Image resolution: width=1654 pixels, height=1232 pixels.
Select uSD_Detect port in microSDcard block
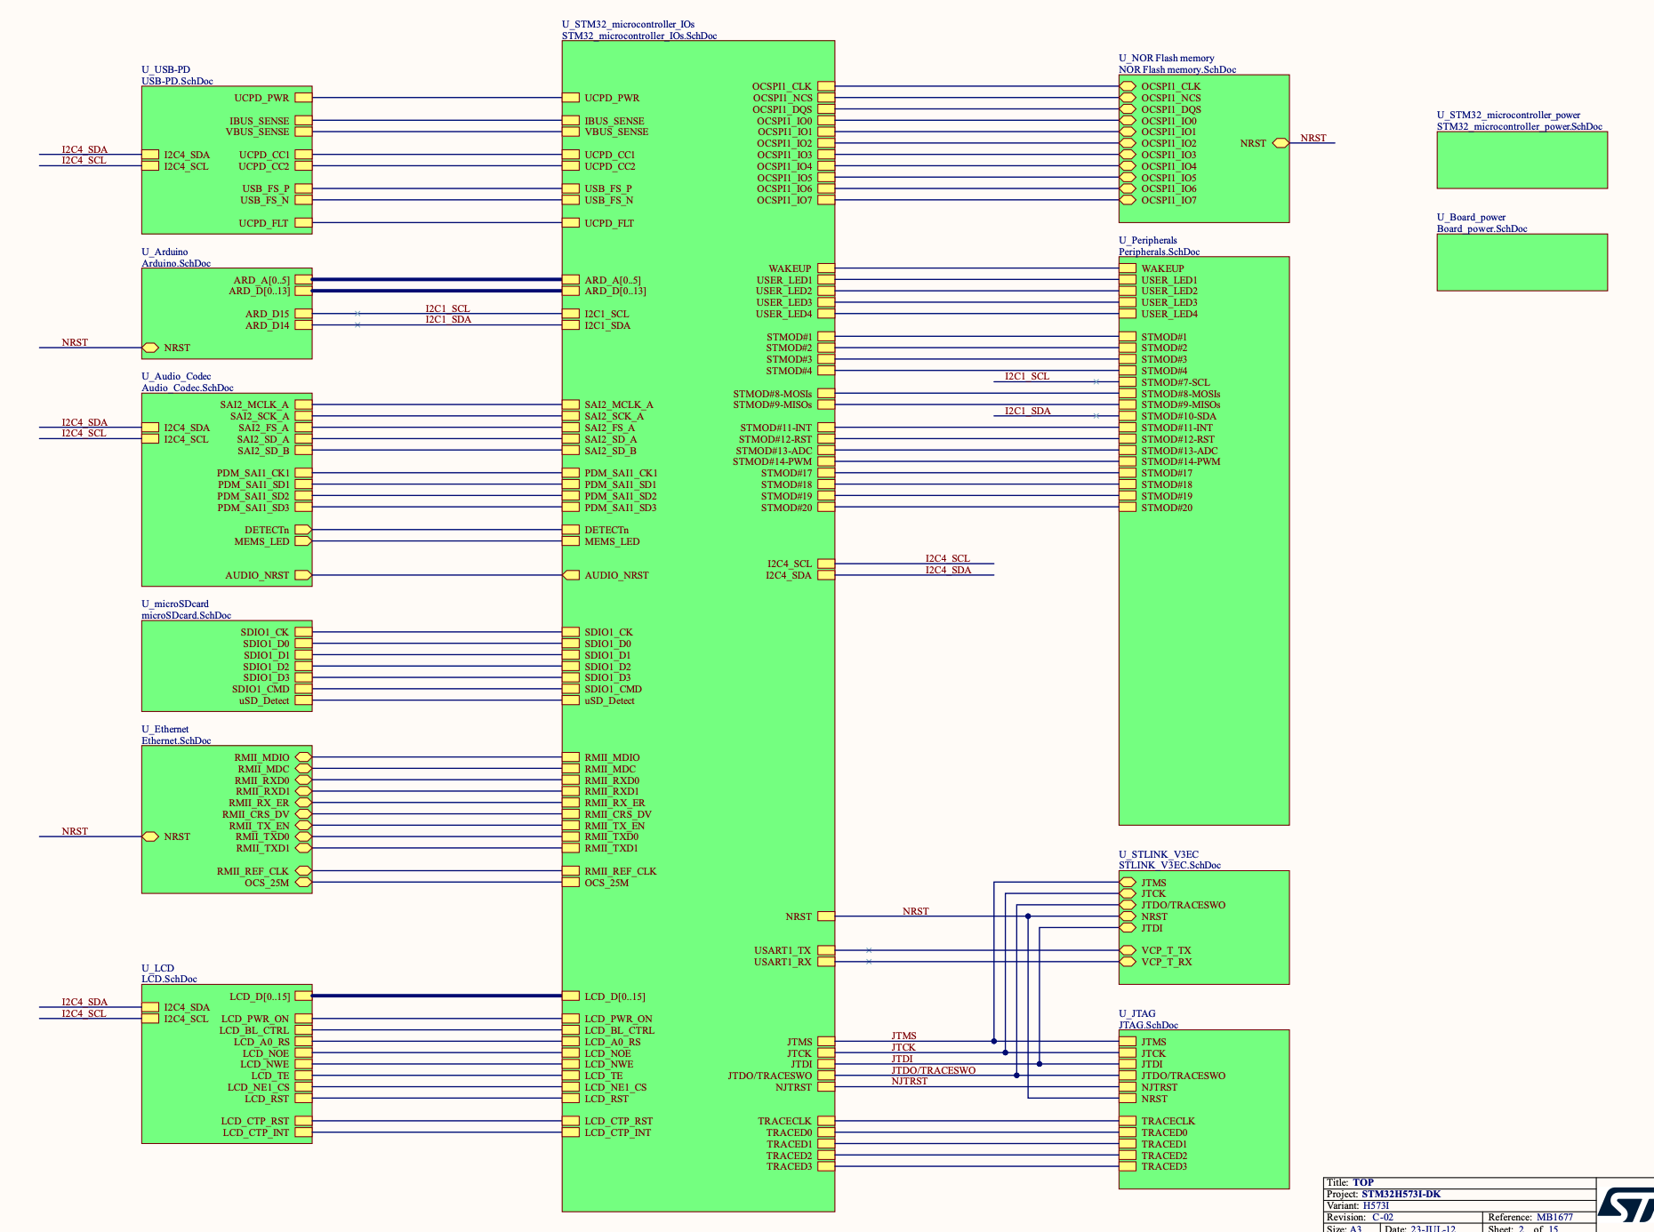tap(303, 700)
